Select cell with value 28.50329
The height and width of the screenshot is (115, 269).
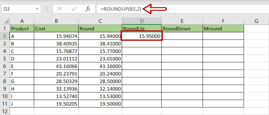[x=56, y=81]
